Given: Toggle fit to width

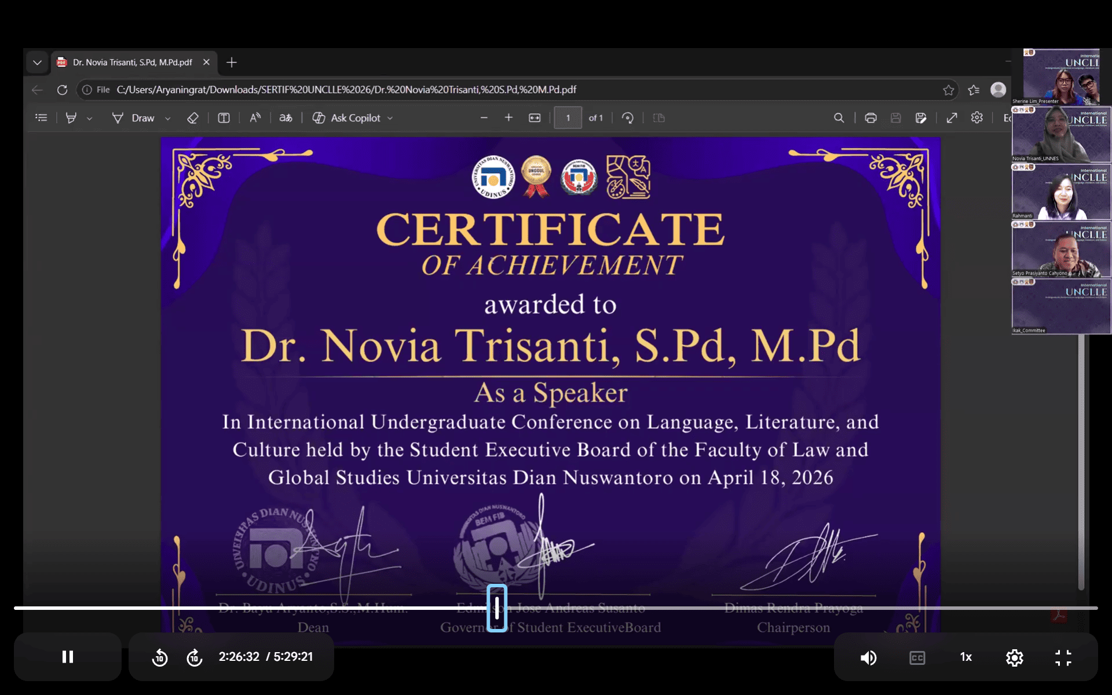Looking at the screenshot, I should pyautogui.click(x=535, y=118).
